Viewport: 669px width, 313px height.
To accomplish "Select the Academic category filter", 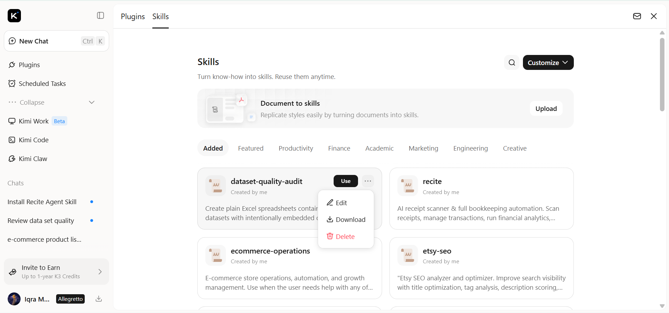I will pos(379,148).
